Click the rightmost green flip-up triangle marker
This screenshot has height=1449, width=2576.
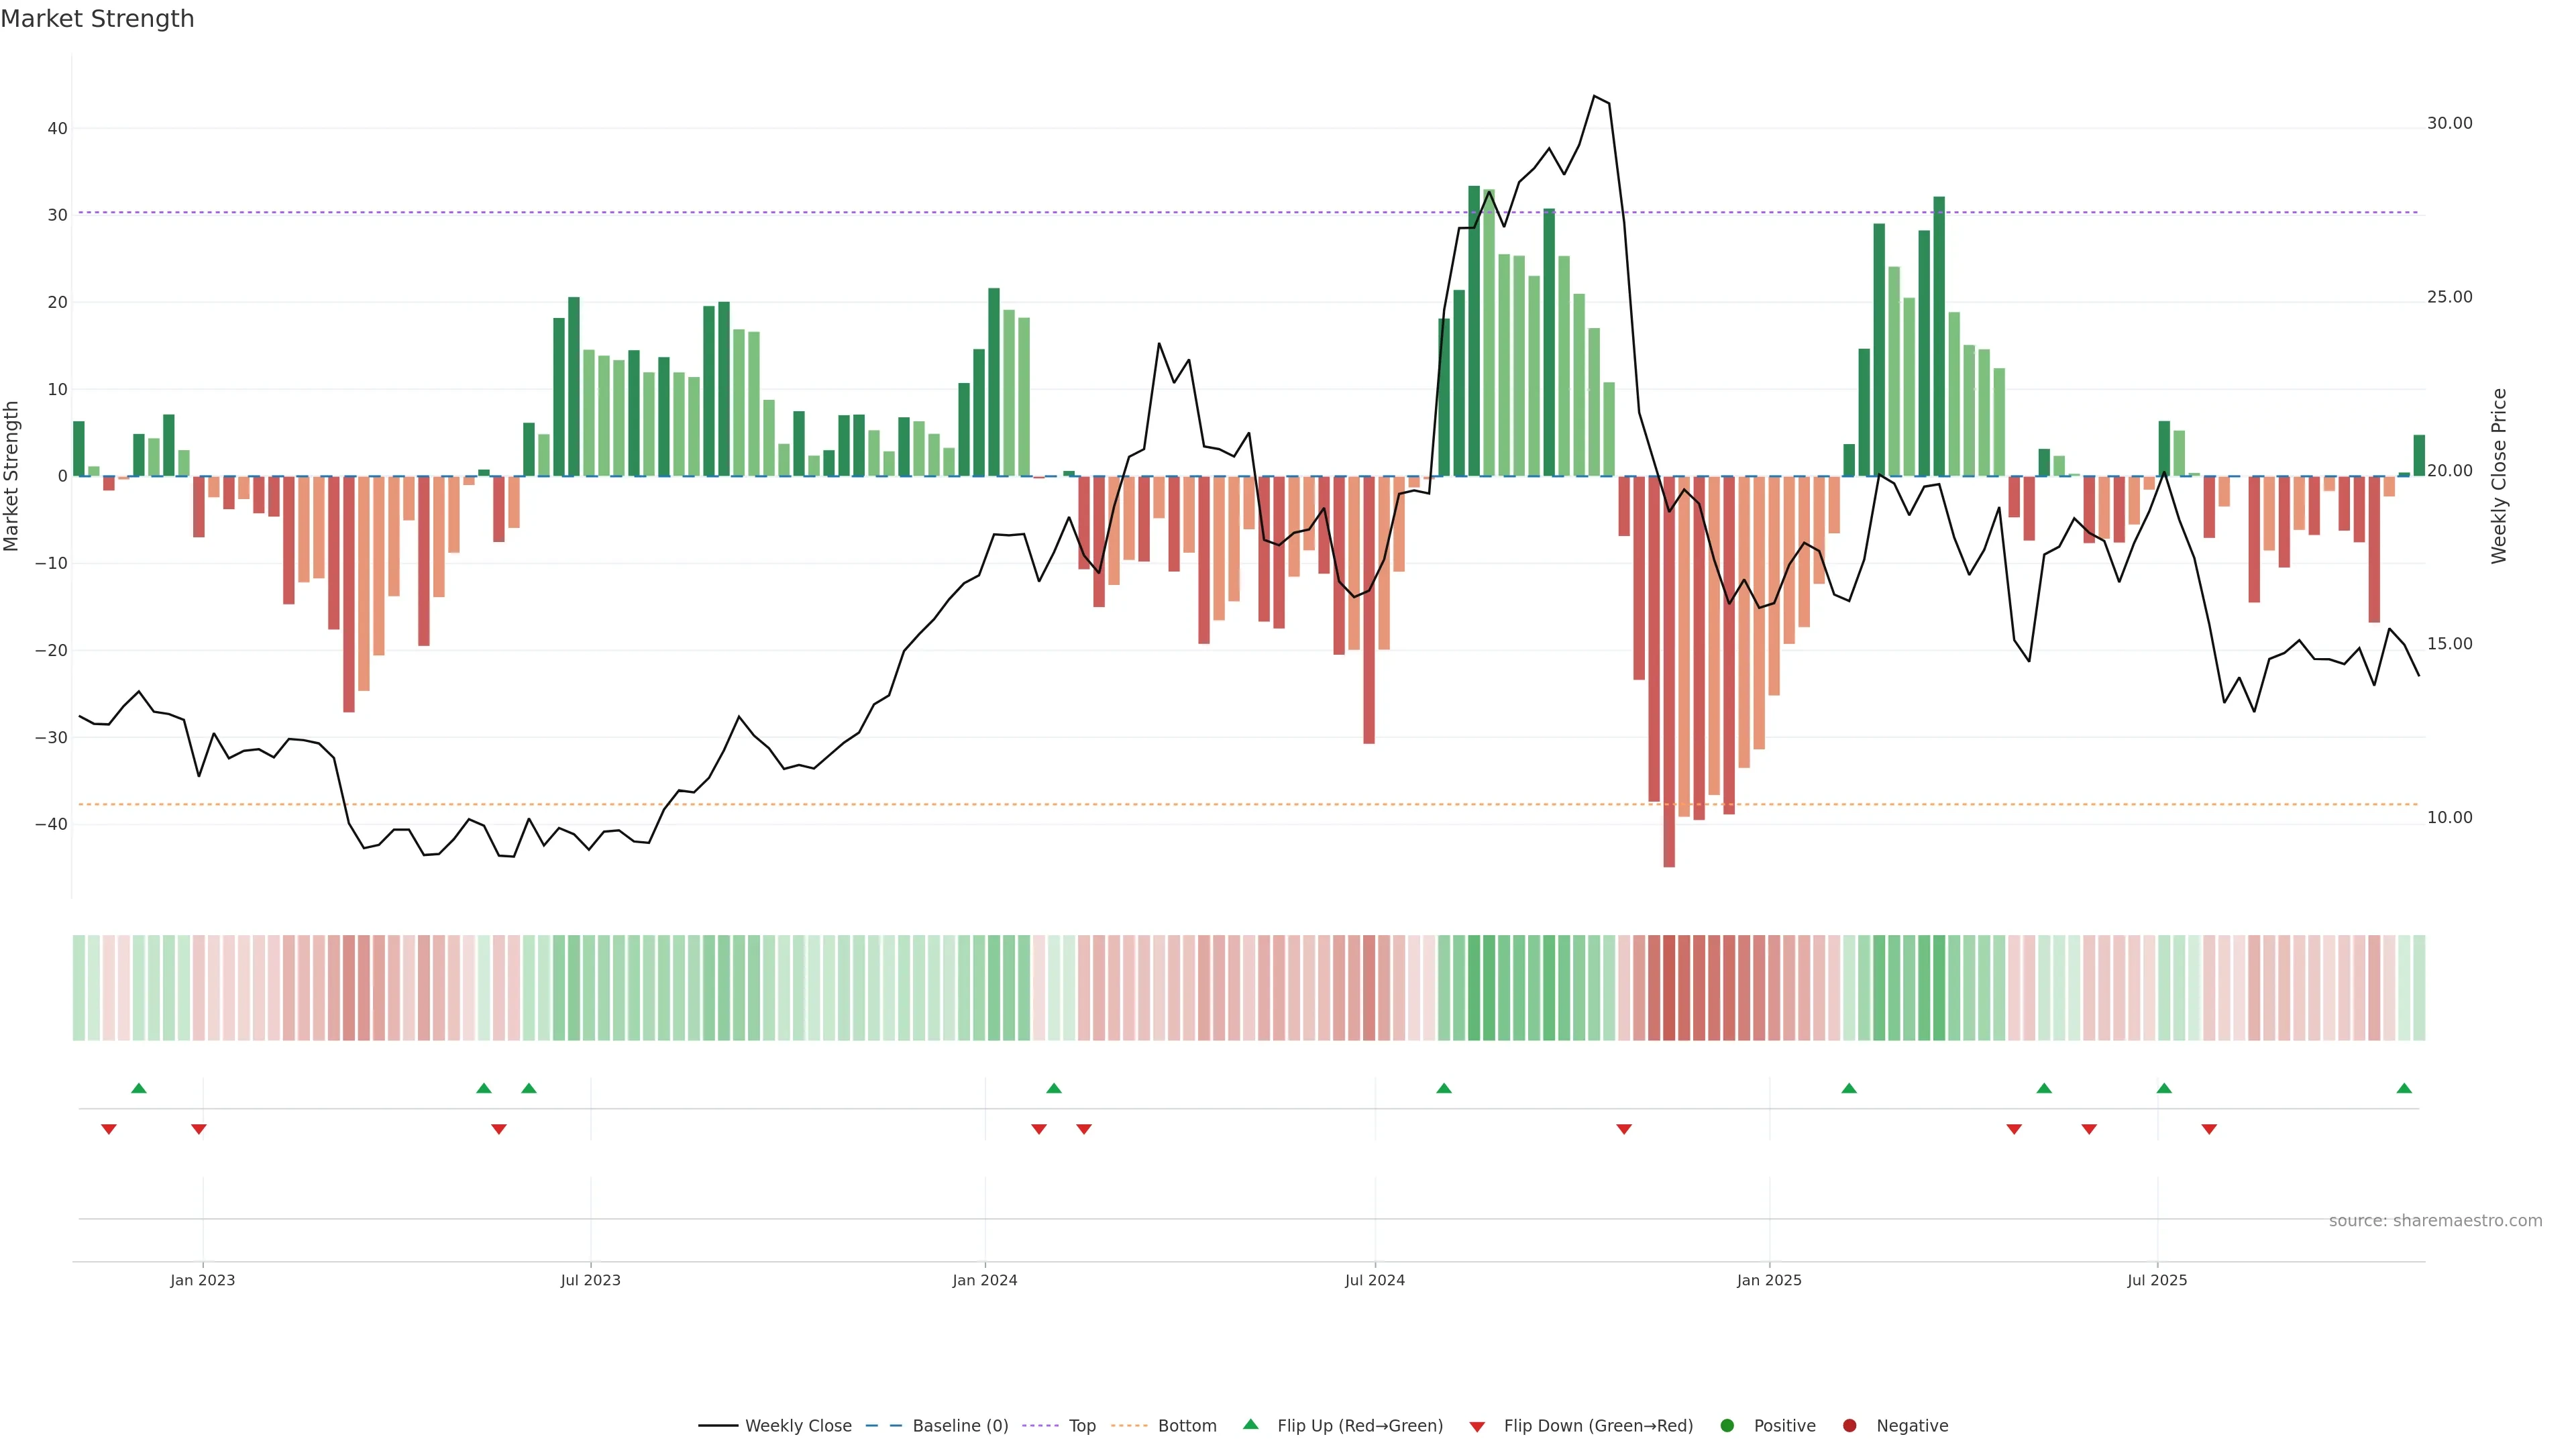(2404, 1088)
